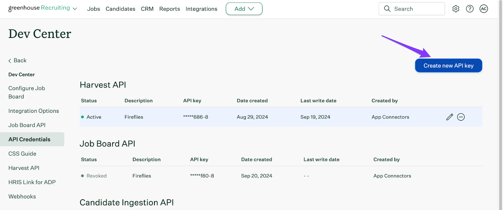This screenshot has height=210, width=503.
Task: Click the help question mark icon
Action: [x=470, y=9]
